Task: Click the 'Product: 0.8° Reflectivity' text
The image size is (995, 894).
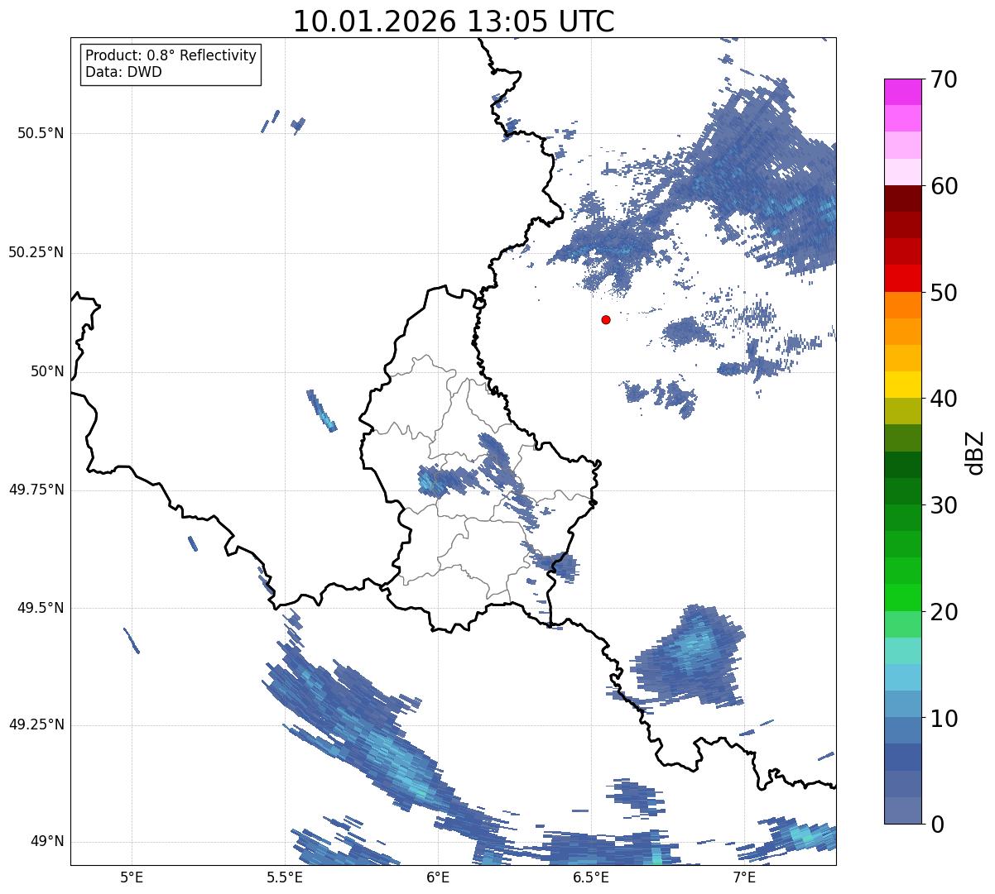Action: [171, 55]
